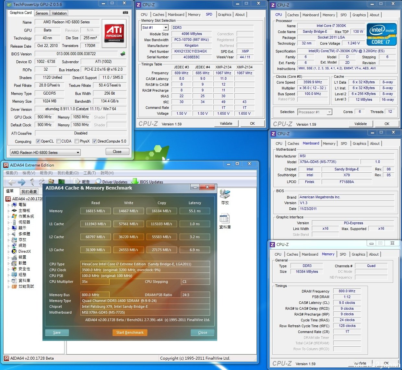Click the mainboard model X79A-GD45 (MS-7735) in CPU-Z
This screenshot has height=370, width=402.
point(328,162)
